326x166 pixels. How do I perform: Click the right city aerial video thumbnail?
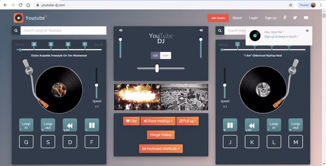(184, 97)
